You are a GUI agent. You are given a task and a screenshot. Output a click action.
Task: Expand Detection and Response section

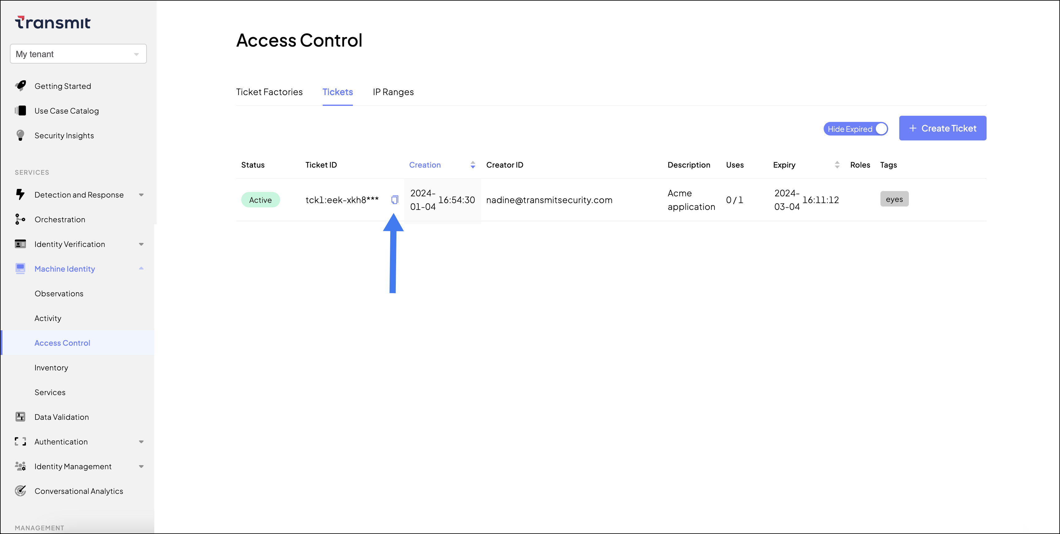pyautogui.click(x=141, y=195)
